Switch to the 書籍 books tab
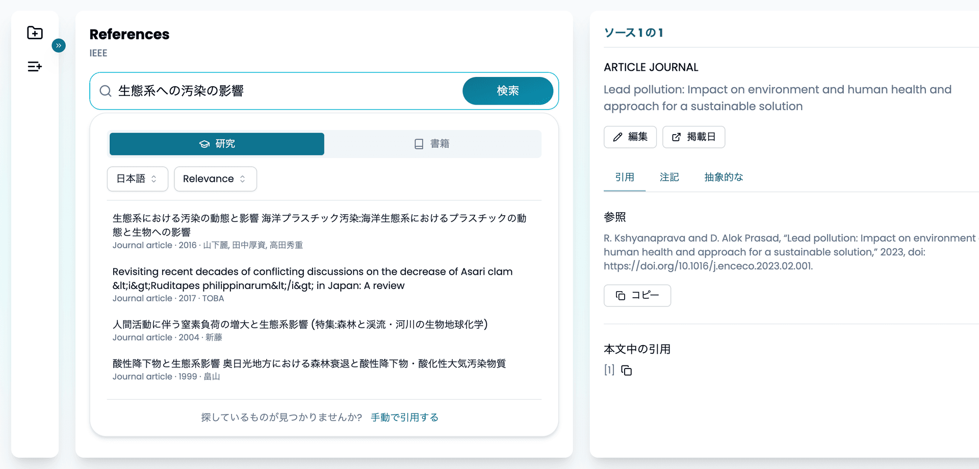 pyautogui.click(x=432, y=144)
